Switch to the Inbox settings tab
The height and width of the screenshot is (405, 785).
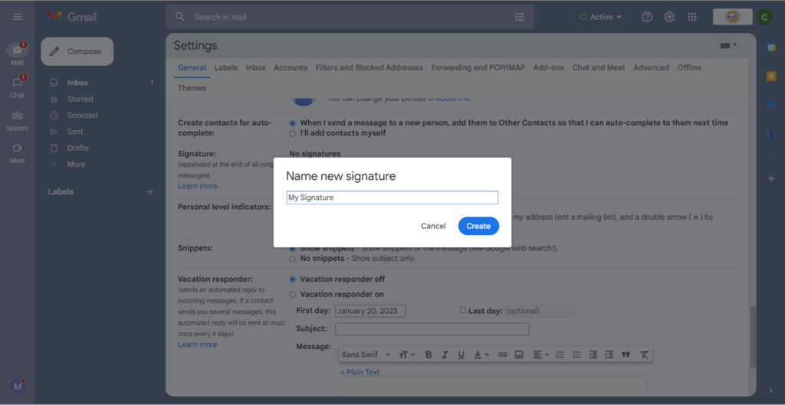pyautogui.click(x=255, y=67)
